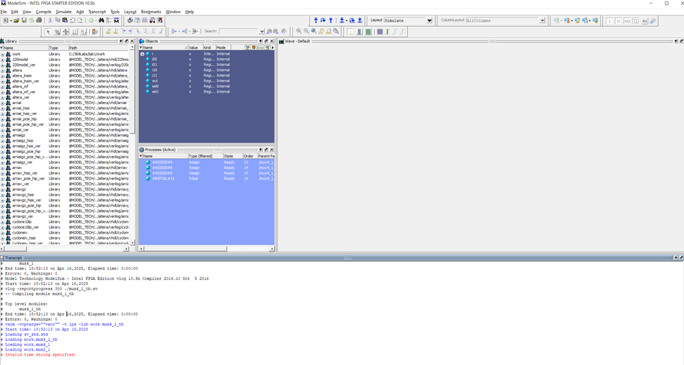Viewport: 684px width, 365px height.
Task: Sort Processes by Order column header
Action: point(249,156)
